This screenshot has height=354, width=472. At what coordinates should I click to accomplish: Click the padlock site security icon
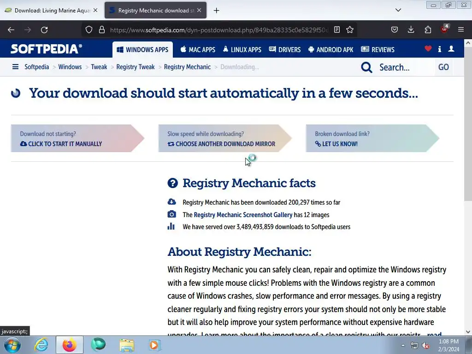click(x=102, y=29)
